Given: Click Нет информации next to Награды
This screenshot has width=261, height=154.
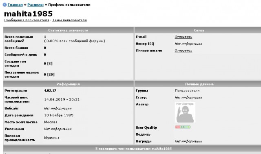Looking at the screenshot, I should point(188,141).
